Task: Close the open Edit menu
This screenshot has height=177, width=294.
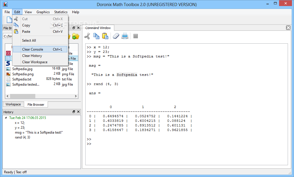Action: (17, 12)
